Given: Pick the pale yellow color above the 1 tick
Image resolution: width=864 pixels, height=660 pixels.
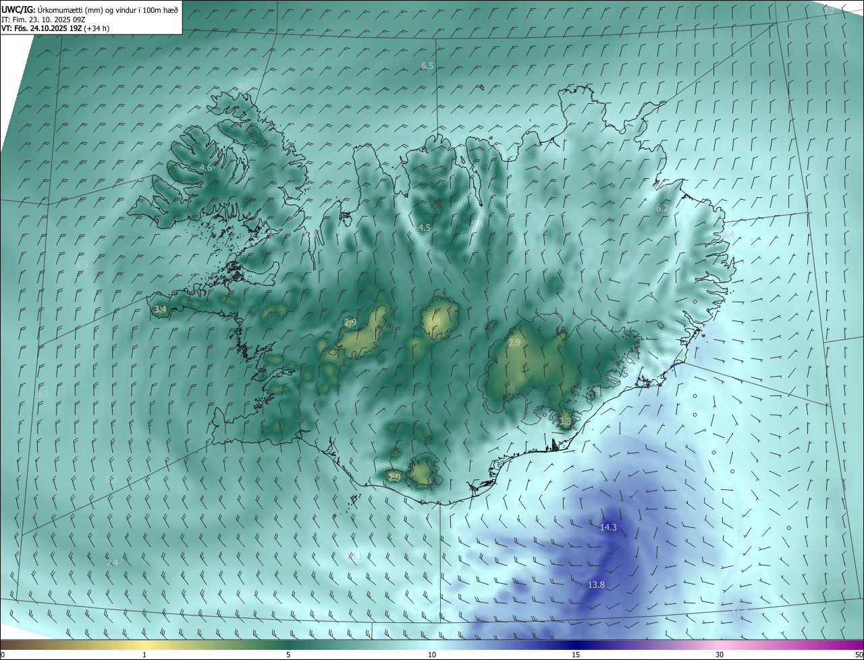Looking at the screenshot, I should pos(144,644).
